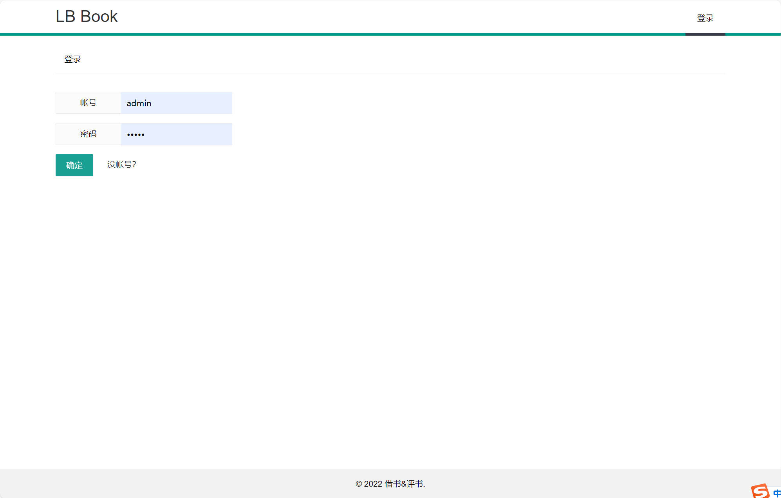Select the 登录 tab heading above the form
This screenshot has height=498, width=781.
[x=72, y=59]
